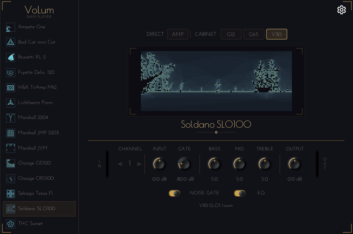Pick the Orange OD120 amp
This screenshot has width=353, height=234.
39,163
